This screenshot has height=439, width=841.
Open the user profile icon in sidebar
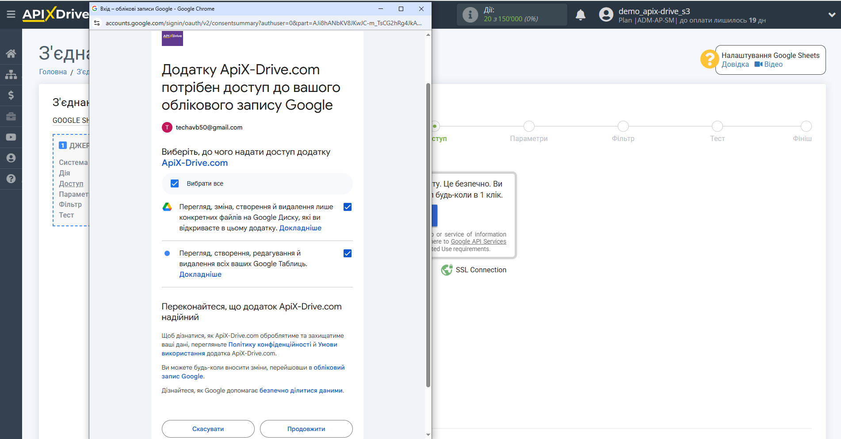[x=11, y=158]
